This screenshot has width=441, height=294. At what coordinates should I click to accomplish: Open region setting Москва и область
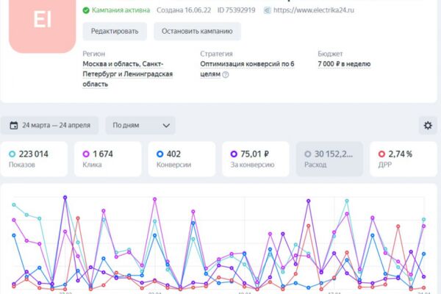click(x=127, y=74)
